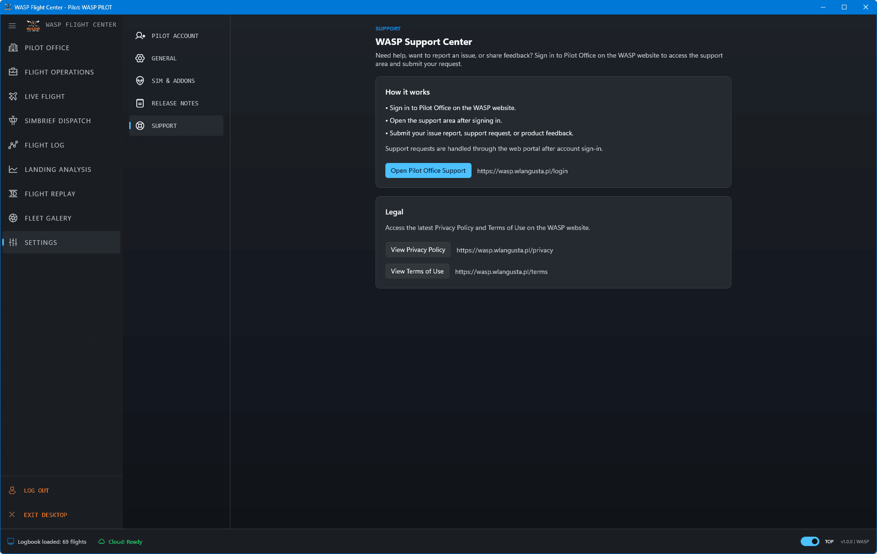
Task: Click the Support lifebuoy icon
Action: point(140,126)
